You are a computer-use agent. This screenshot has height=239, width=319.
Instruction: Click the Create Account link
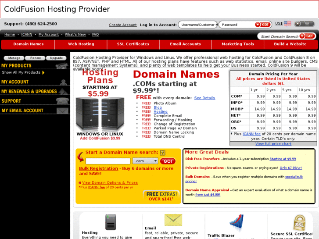(x=123, y=25)
